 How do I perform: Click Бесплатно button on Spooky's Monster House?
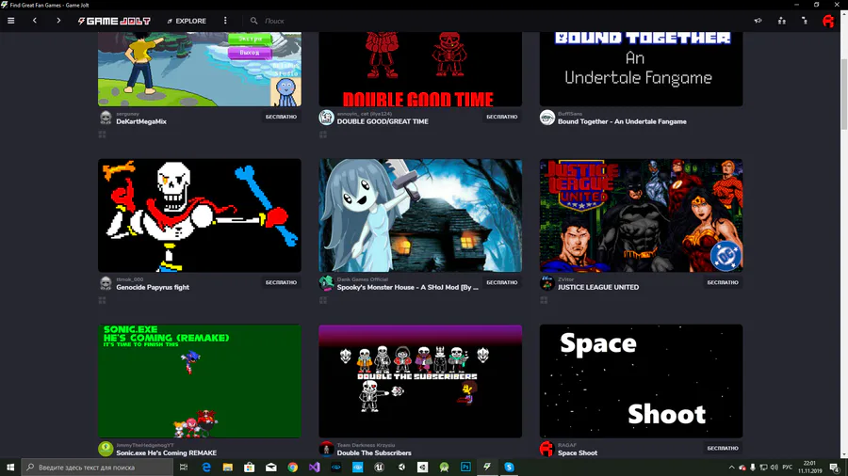point(502,282)
